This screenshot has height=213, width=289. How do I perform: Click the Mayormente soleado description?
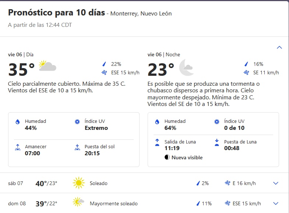tap(114, 203)
